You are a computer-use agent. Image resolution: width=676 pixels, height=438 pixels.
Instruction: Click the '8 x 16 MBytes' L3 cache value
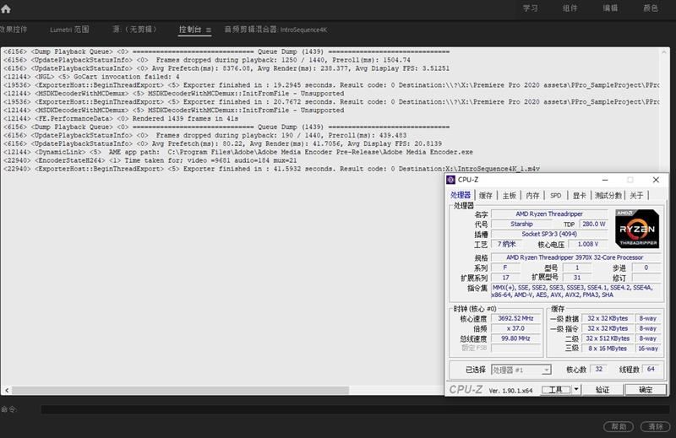[608, 349]
